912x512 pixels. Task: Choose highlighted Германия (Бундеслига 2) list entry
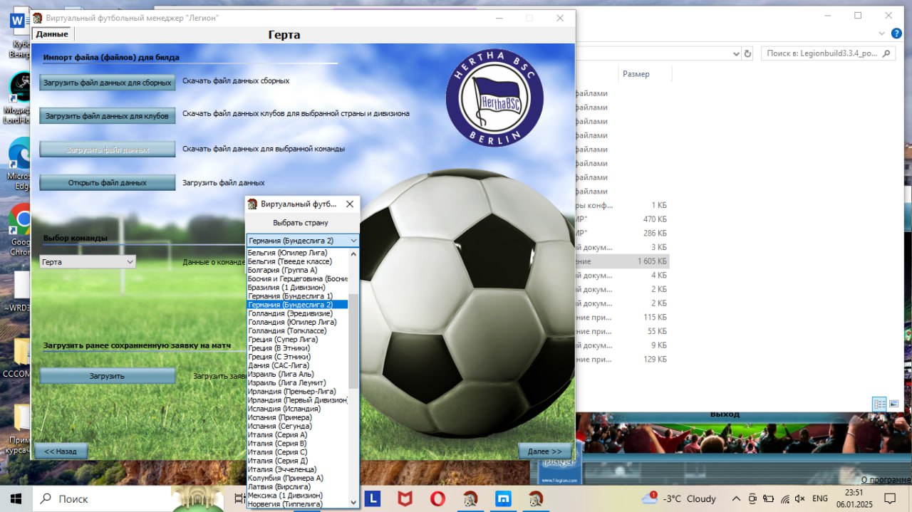(297, 305)
